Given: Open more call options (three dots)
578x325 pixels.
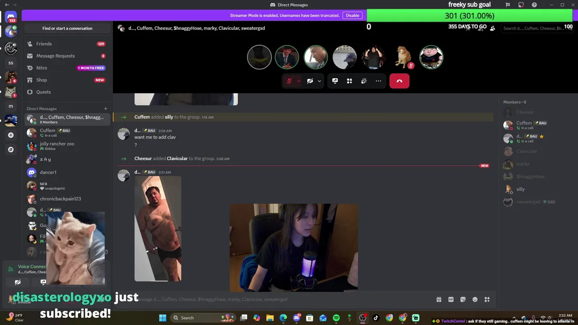Looking at the screenshot, I should coord(378,81).
